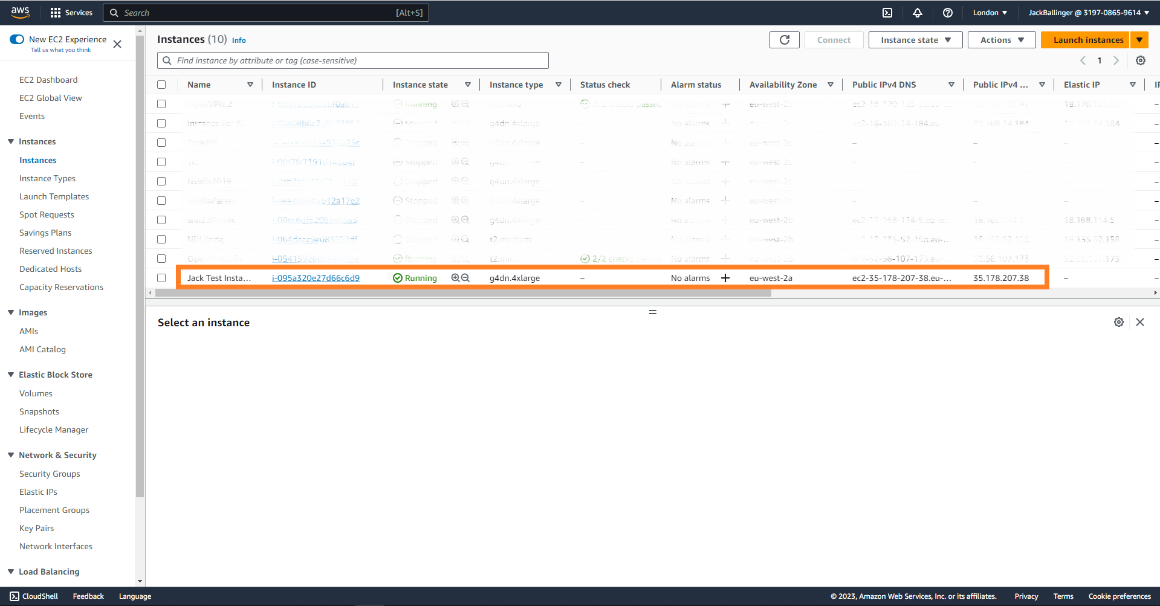The height and width of the screenshot is (606, 1160).
Task: Open the London region selector
Action: click(990, 13)
